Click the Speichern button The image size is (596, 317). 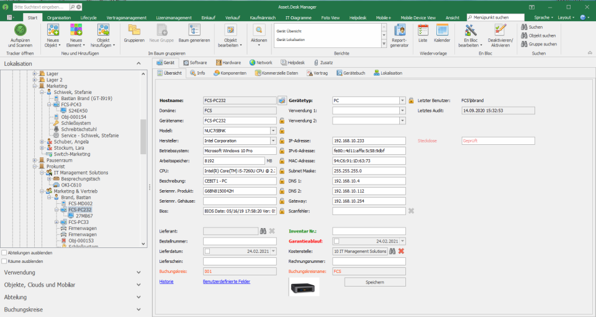[375, 282]
